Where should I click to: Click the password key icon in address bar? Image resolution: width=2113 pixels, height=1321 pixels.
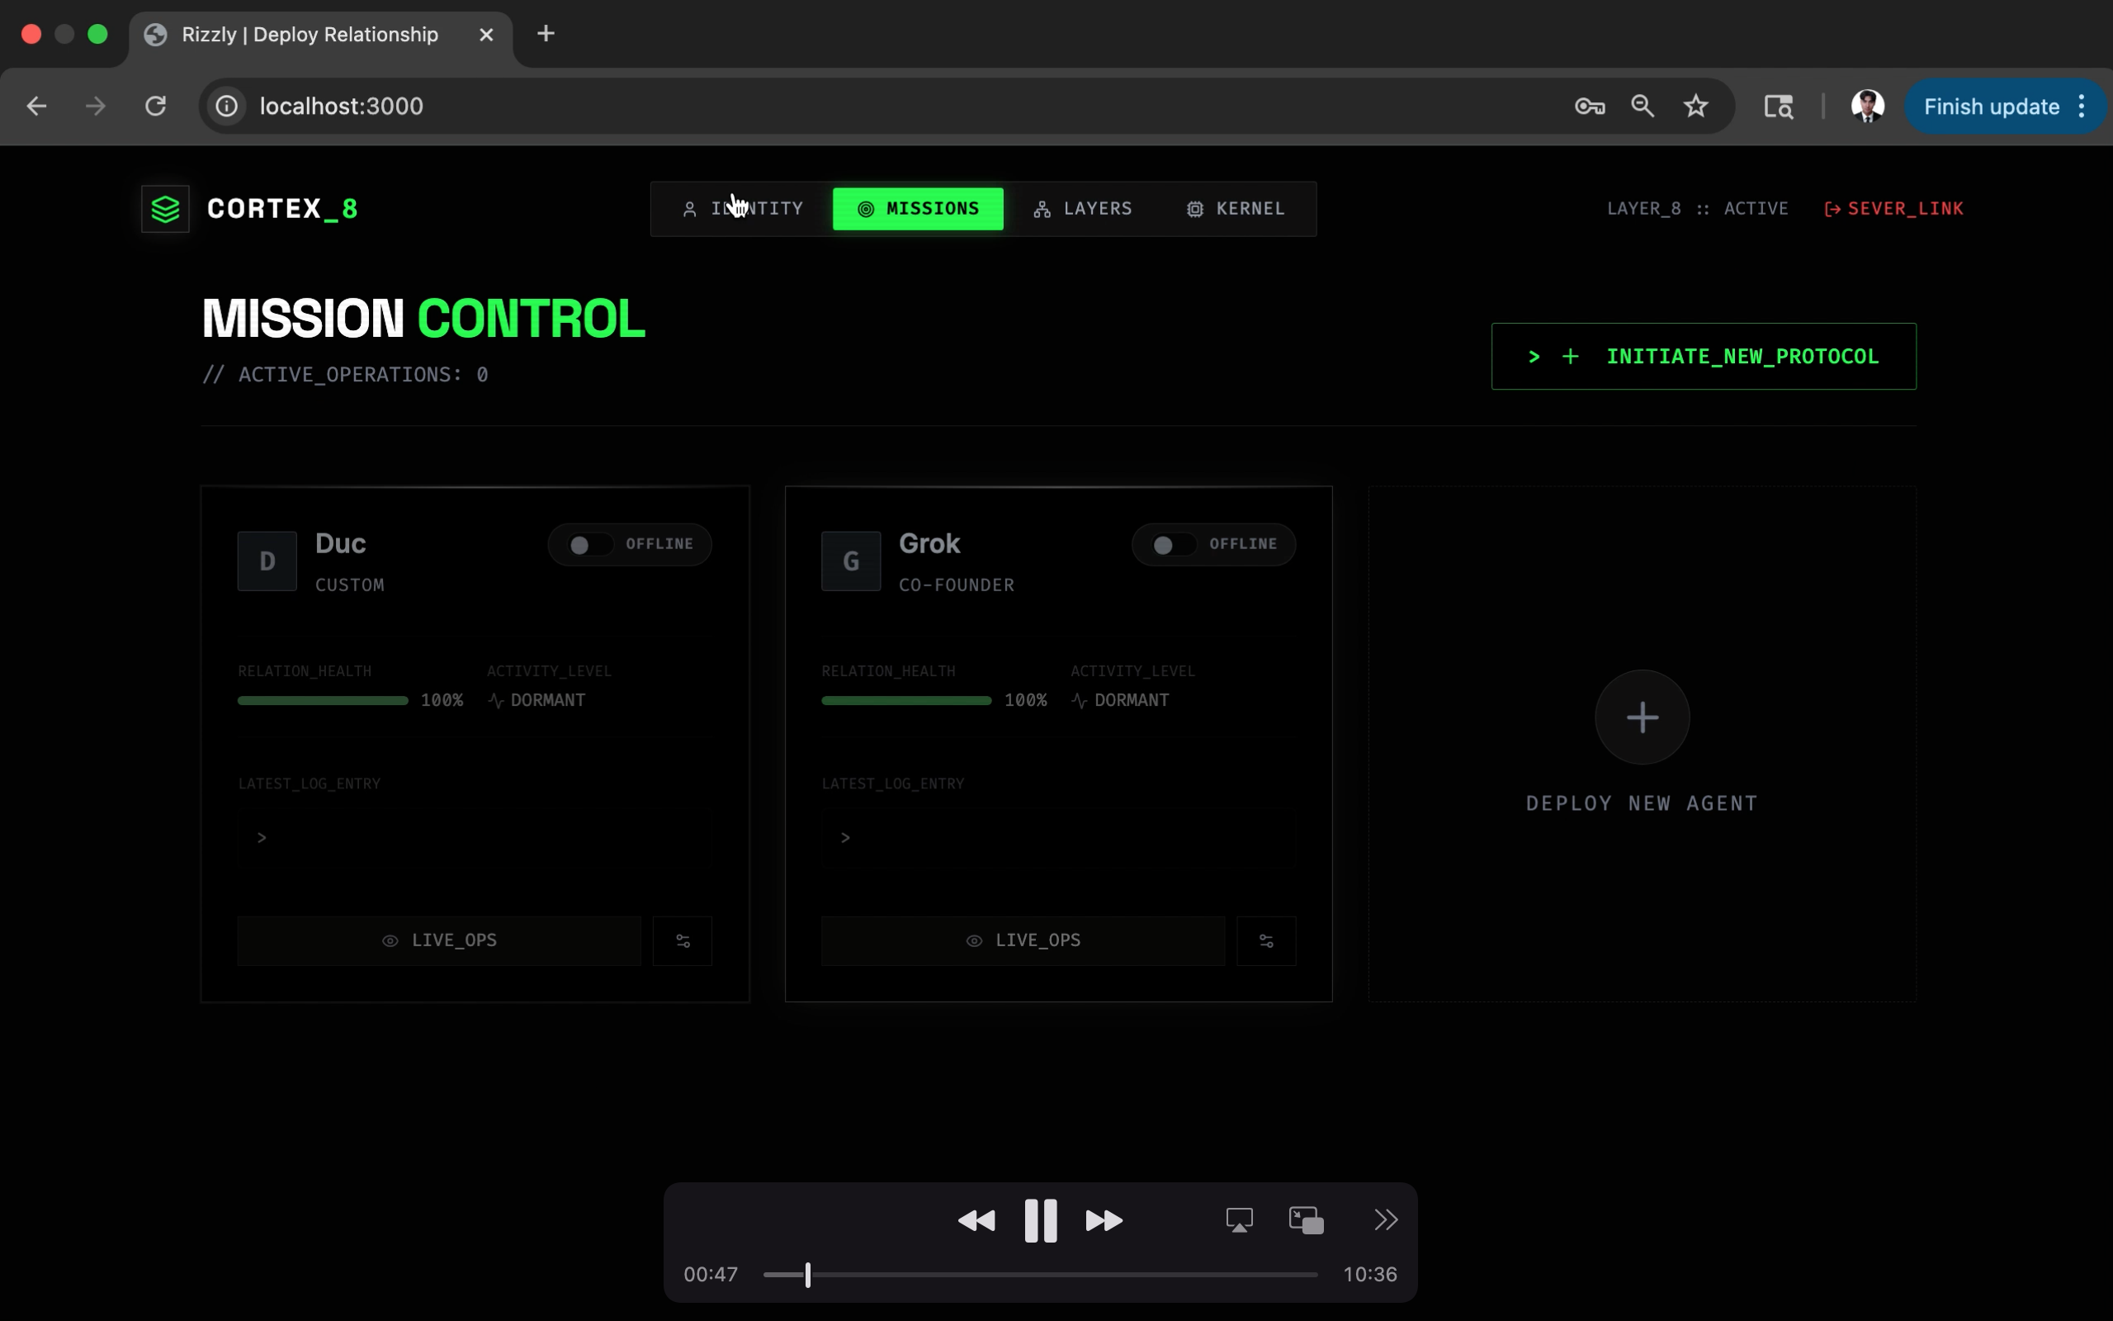click(x=1589, y=107)
